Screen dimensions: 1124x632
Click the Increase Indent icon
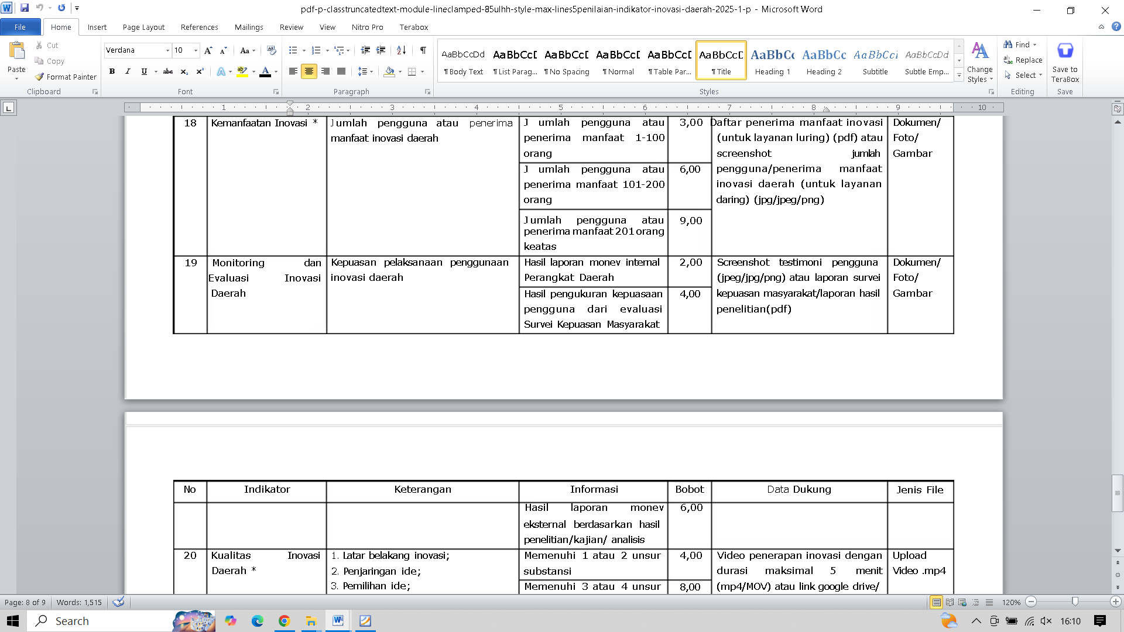(x=381, y=50)
